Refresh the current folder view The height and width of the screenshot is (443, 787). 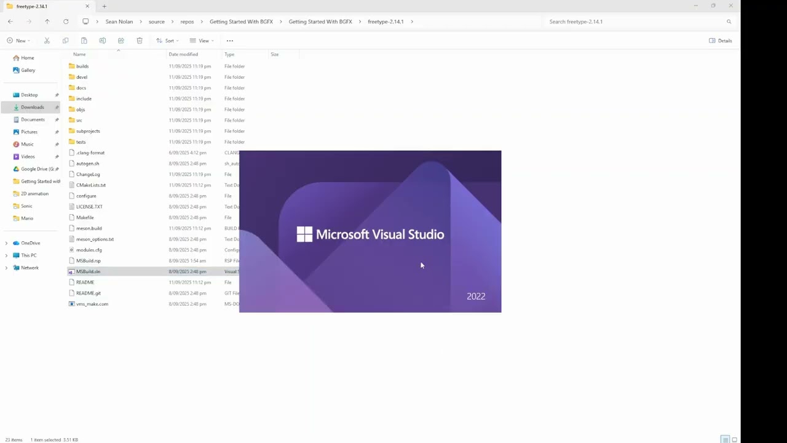coord(66,22)
